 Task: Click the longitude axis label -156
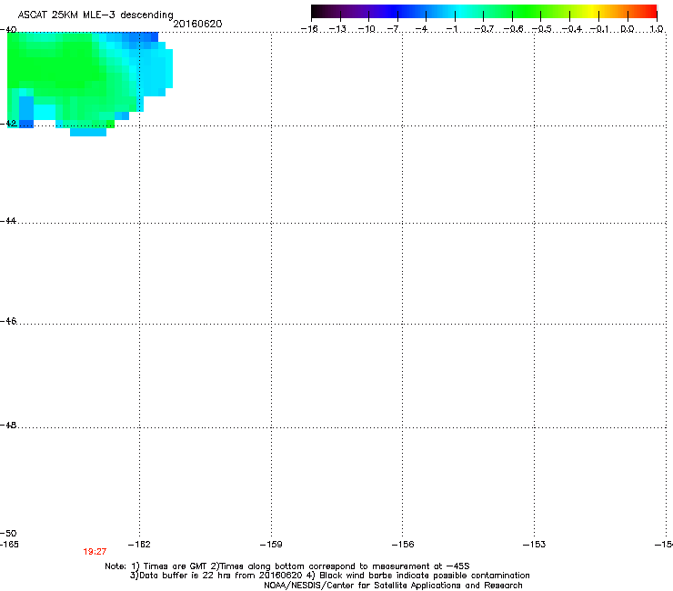[403, 545]
